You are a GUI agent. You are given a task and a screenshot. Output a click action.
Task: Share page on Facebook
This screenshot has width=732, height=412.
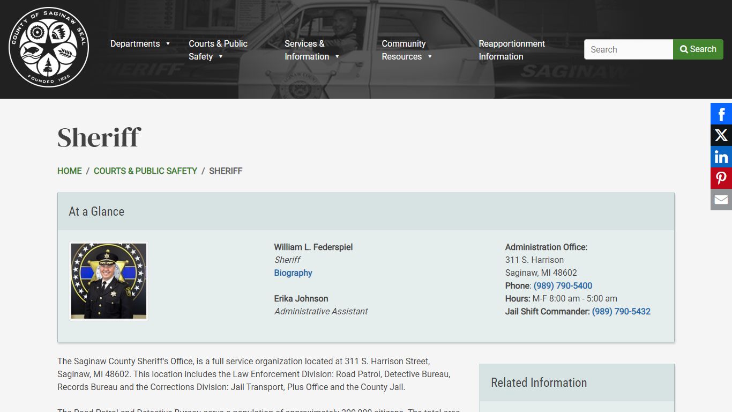point(721,114)
